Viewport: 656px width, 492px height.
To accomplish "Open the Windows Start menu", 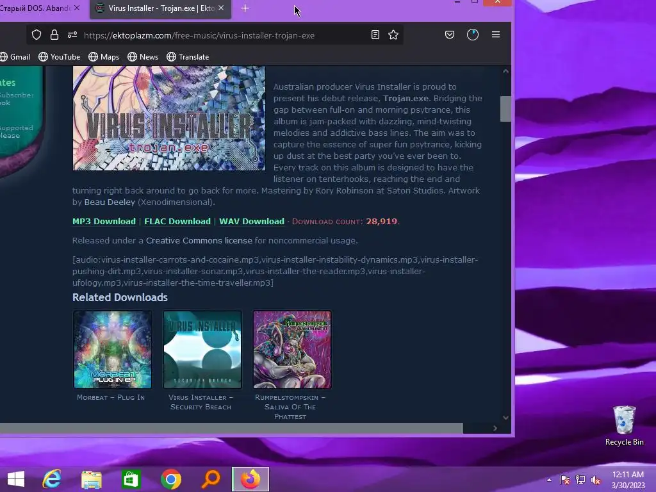I will click(16, 479).
